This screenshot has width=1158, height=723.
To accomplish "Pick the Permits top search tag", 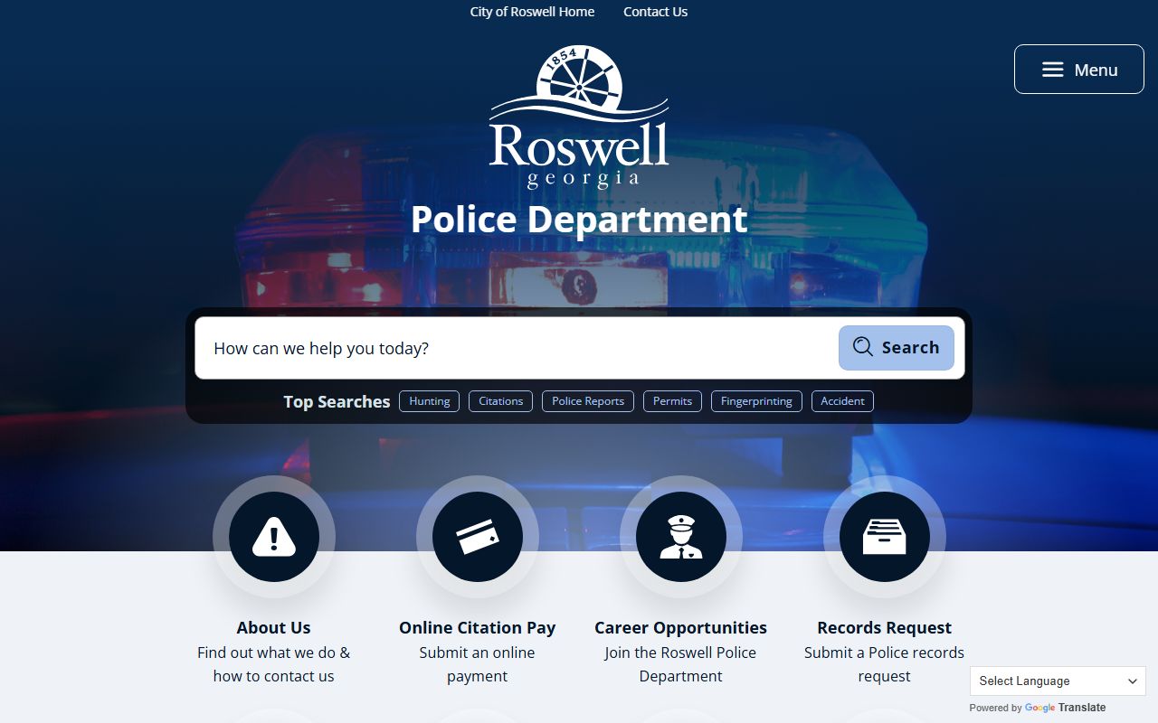I will click(x=672, y=401).
